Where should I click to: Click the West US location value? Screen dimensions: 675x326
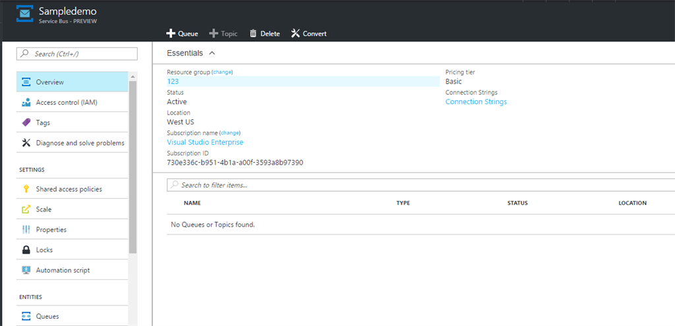181,122
